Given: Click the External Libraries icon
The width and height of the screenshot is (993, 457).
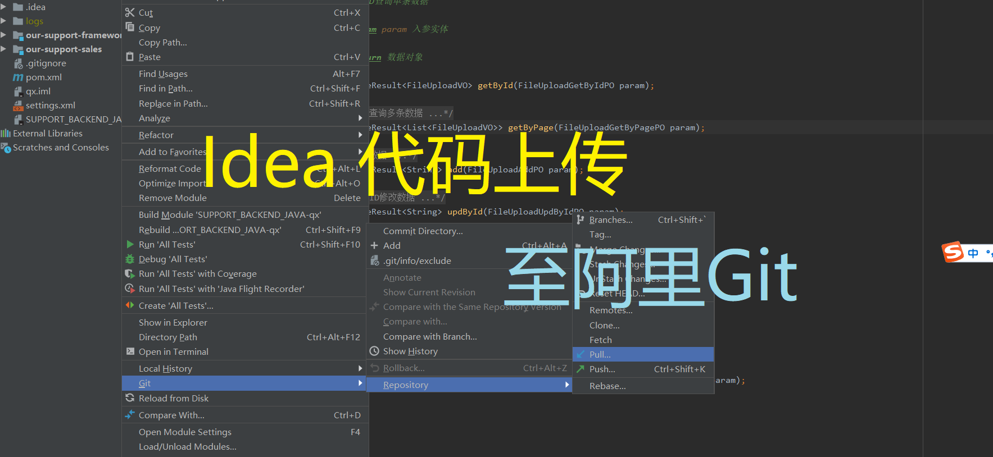Looking at the screenshot, I should [6, 133].
